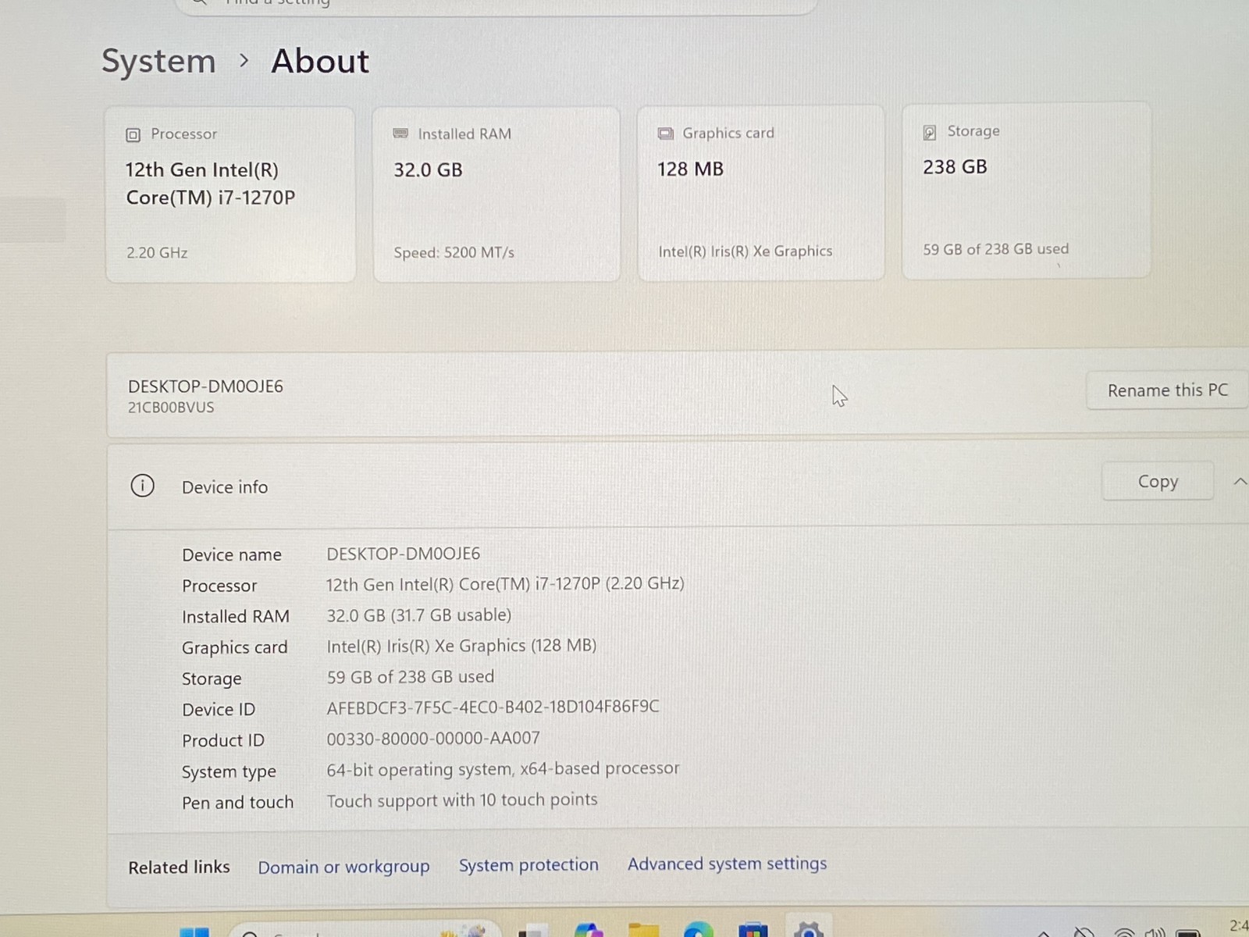
Task: Click the battery icon in the system tray
Action: [x=1188, y=932]
